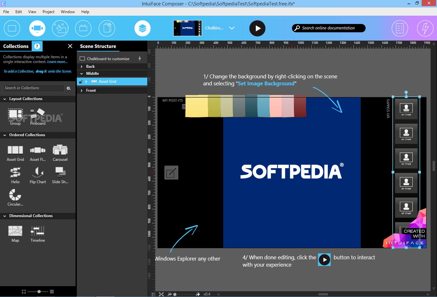Open the Project menu
The height and width of the screenshot is (297, 437).
pyautogui.click(x=48, y=12)
